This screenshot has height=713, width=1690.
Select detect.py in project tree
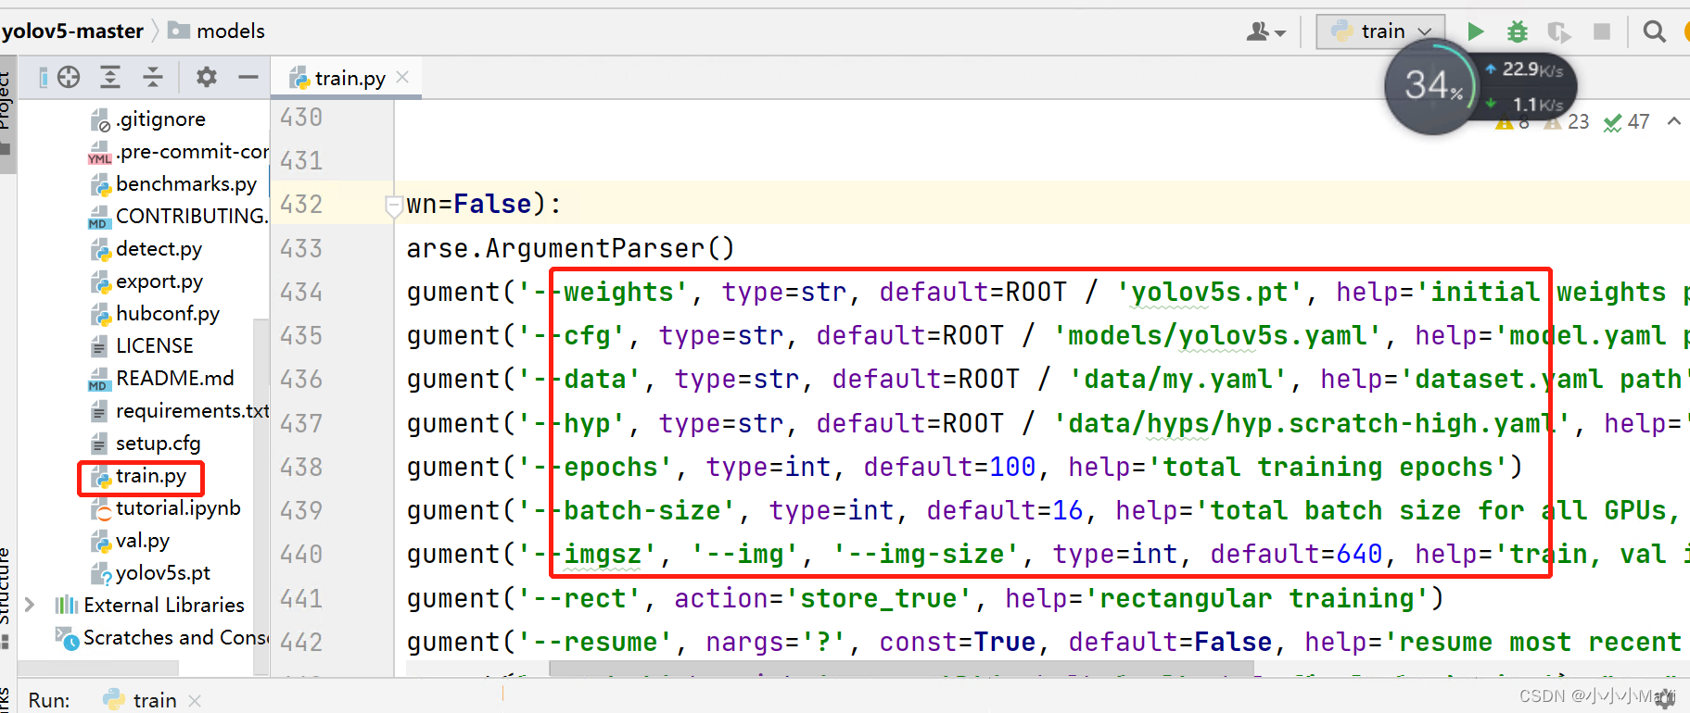(x=146, y=249)
